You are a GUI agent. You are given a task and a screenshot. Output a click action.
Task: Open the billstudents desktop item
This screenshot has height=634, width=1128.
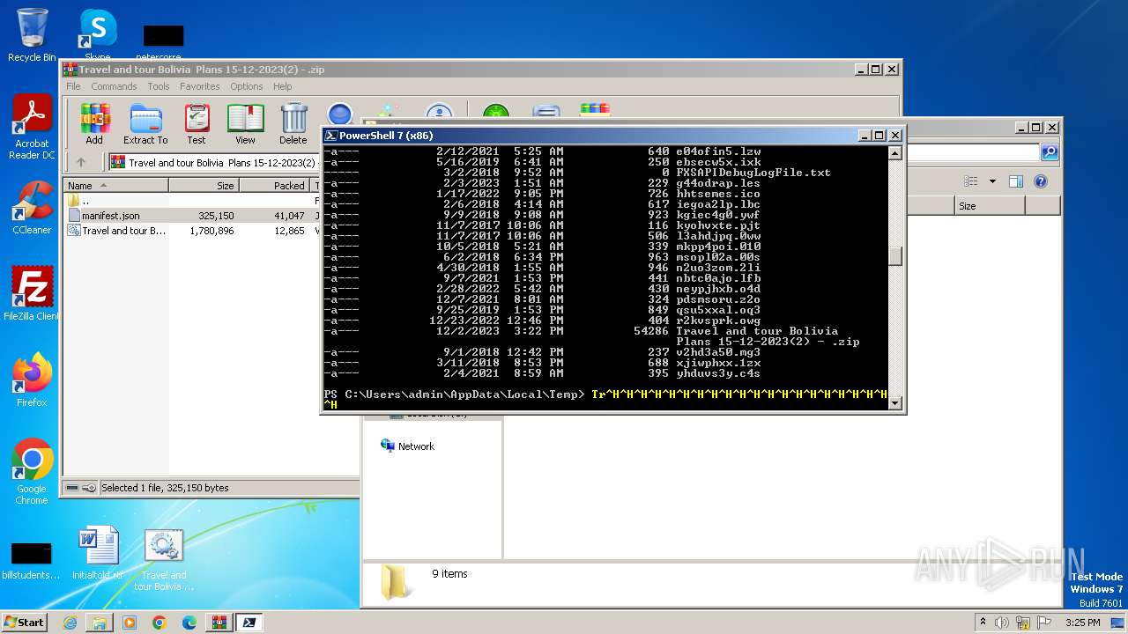[31, 560]
